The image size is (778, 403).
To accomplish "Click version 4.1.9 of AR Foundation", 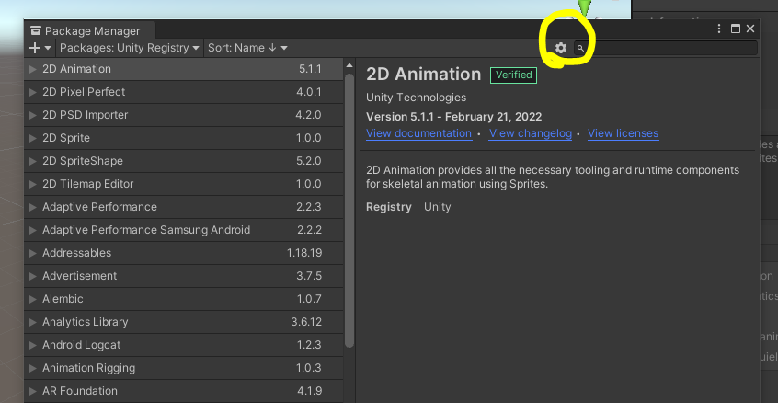I will tap(310, 391).
